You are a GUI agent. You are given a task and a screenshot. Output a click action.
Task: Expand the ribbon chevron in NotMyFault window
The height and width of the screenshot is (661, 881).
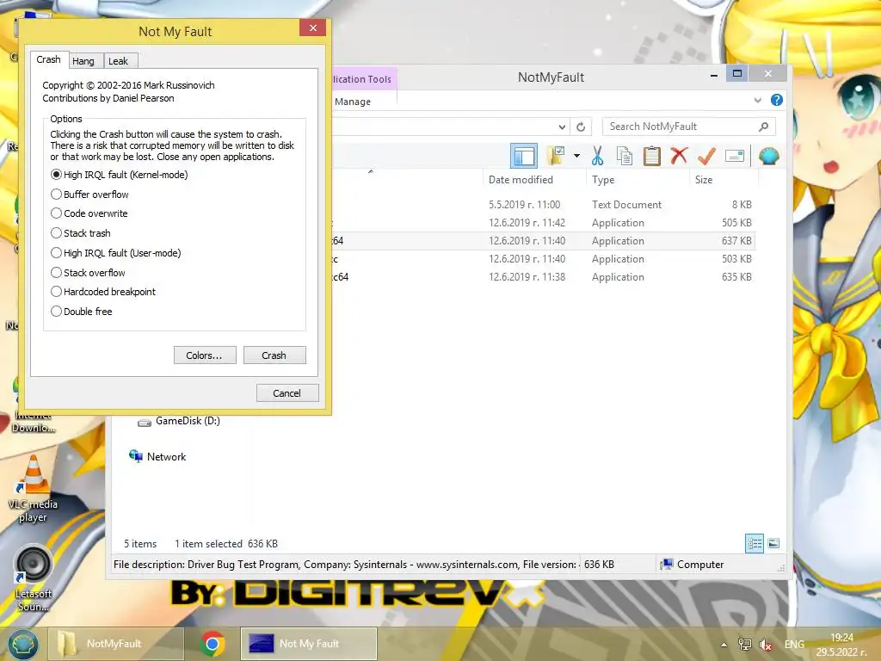tap(757, 100)
